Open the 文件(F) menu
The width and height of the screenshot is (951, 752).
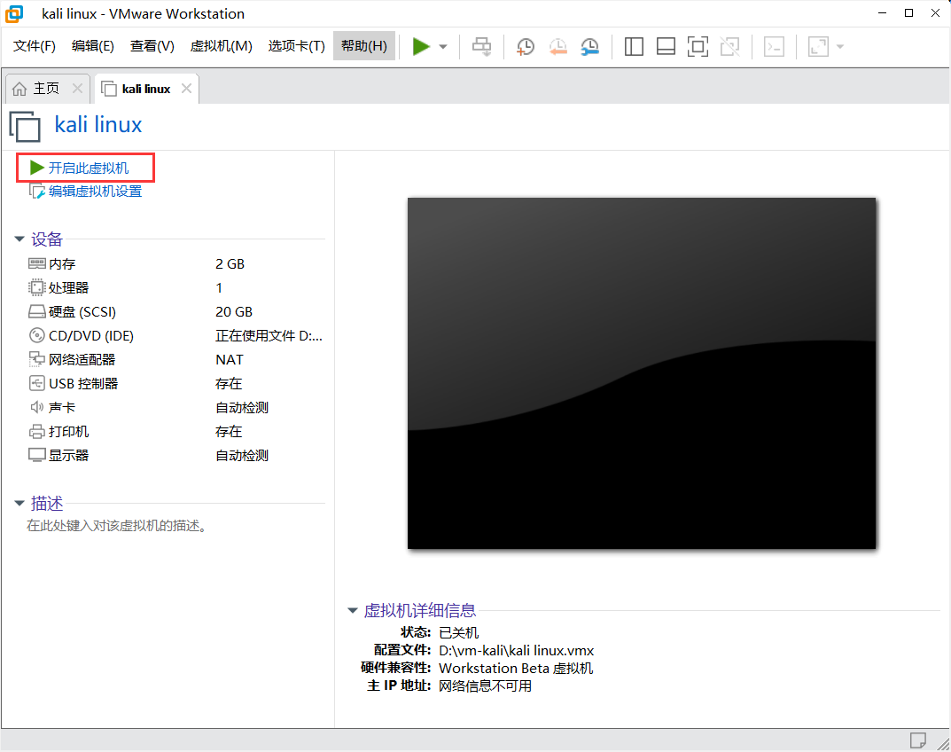pos(34,46)
